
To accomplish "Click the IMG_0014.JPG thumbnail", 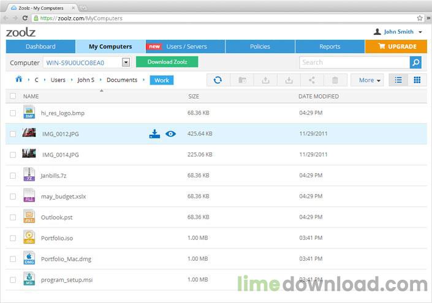I will click(29, 153).
